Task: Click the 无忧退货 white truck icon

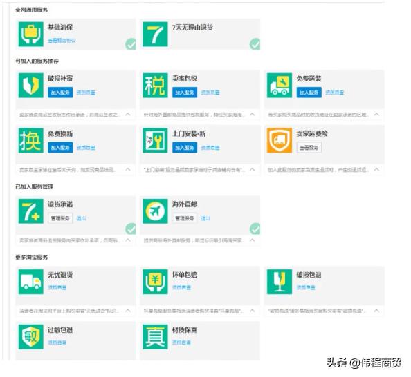Action: pos(31,282)
